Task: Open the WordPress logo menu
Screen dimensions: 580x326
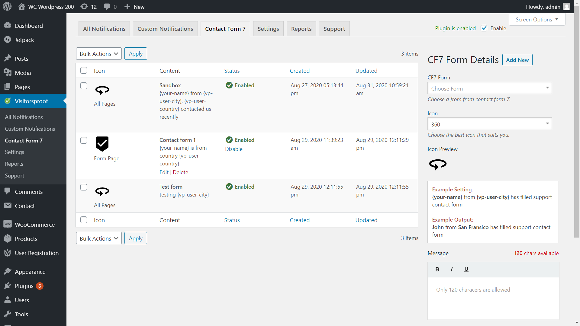Action: tap(7, 7)
